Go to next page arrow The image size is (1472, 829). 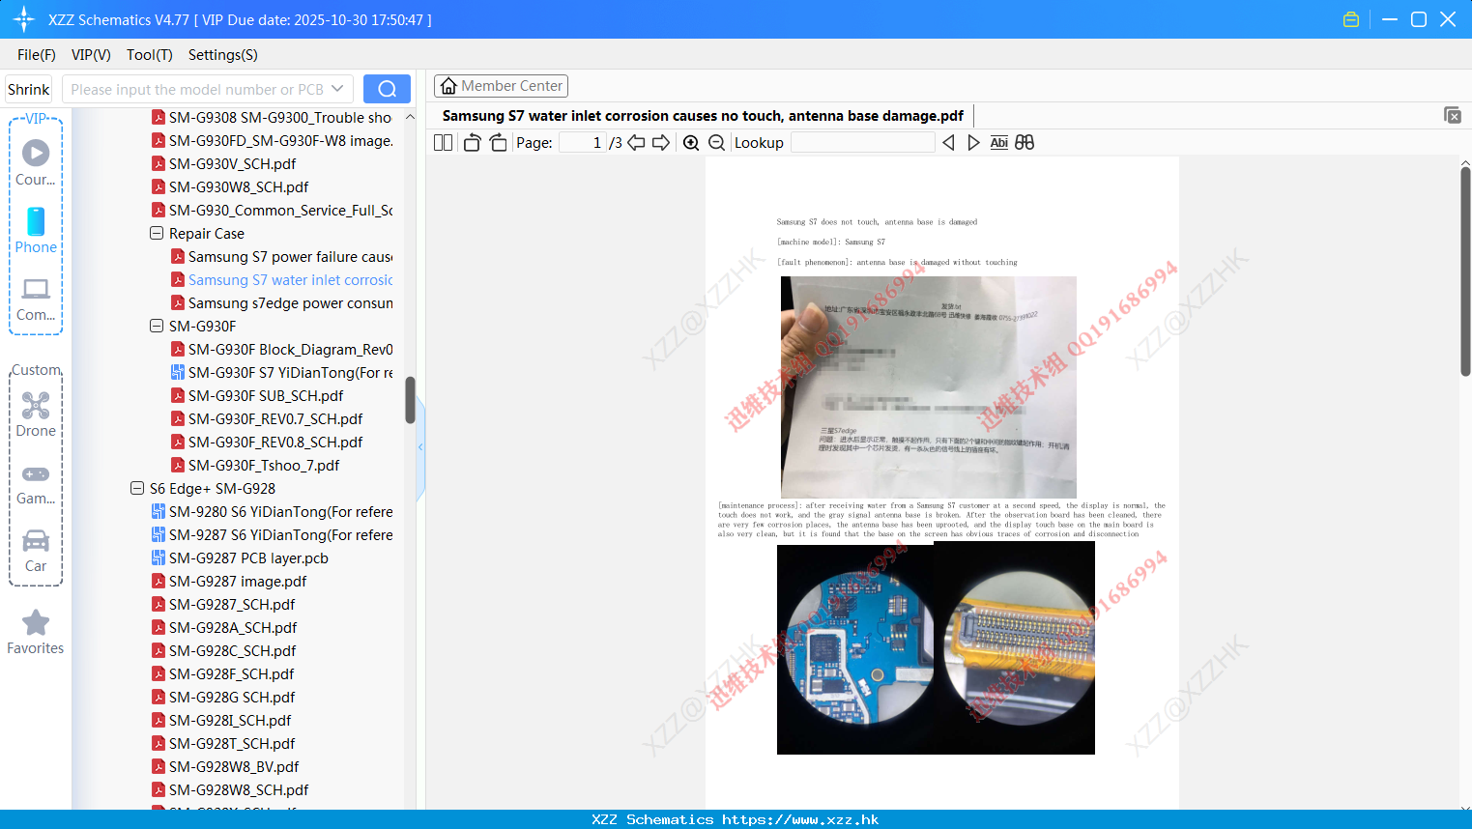point(661,142)
